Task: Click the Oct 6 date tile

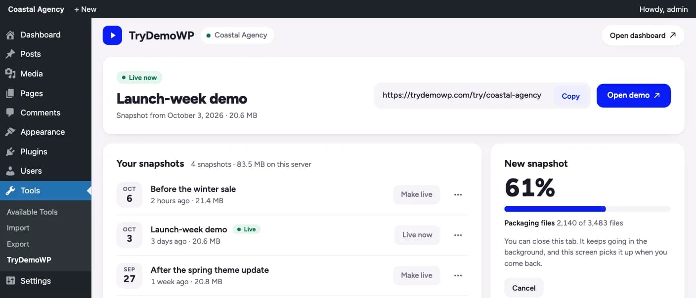Action: click(x=130, y=194)
